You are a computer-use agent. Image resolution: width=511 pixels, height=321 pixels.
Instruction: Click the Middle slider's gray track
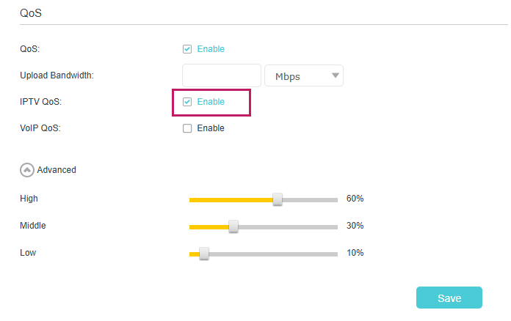tap(288, 227)
